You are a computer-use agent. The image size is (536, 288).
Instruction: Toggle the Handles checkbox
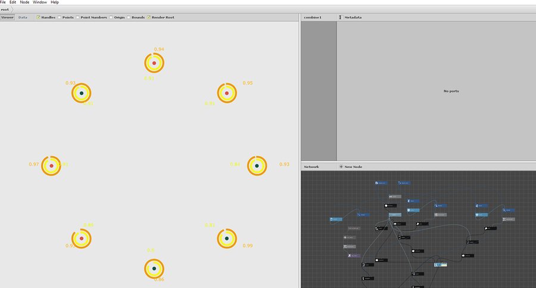(38, 17)
